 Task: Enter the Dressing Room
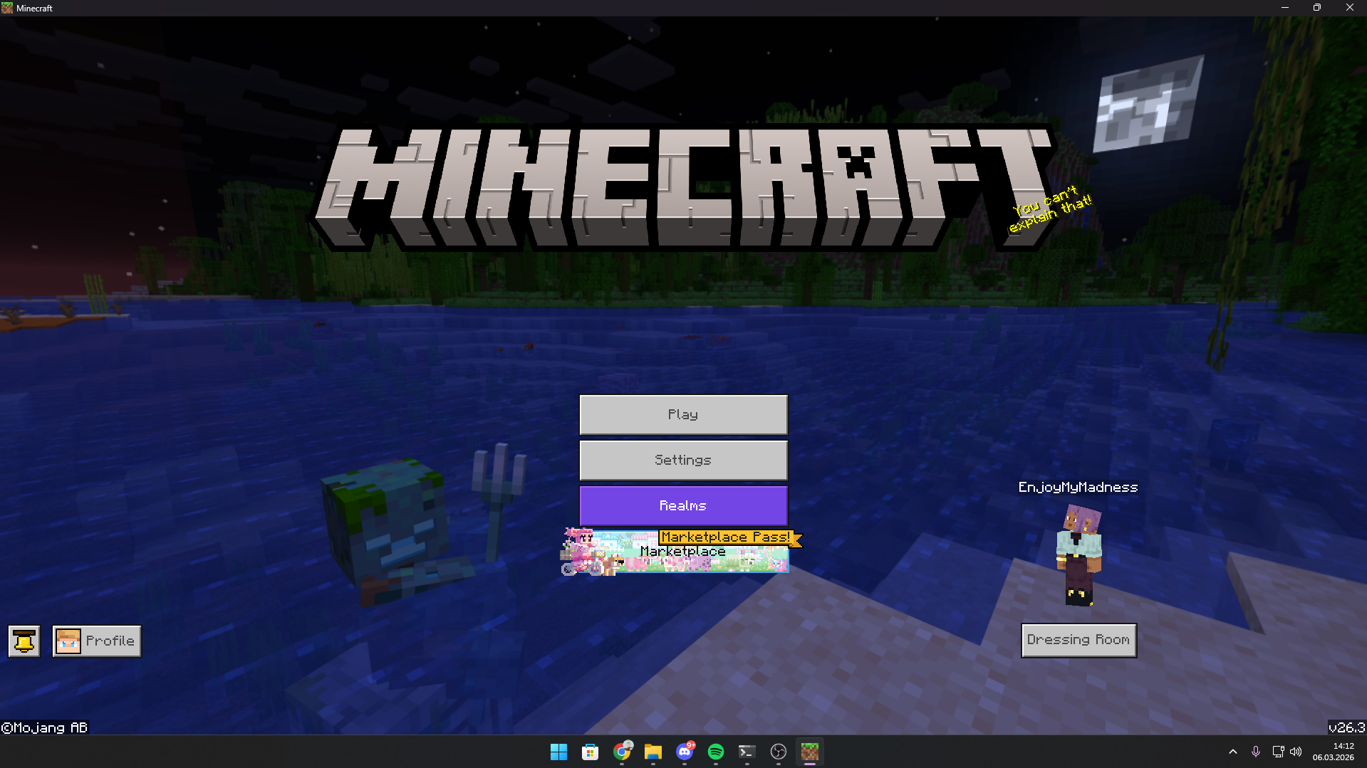1078,640
